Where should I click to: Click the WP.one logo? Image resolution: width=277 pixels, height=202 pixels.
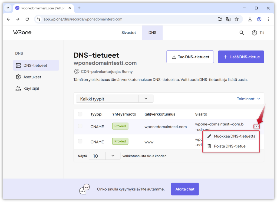22,32
